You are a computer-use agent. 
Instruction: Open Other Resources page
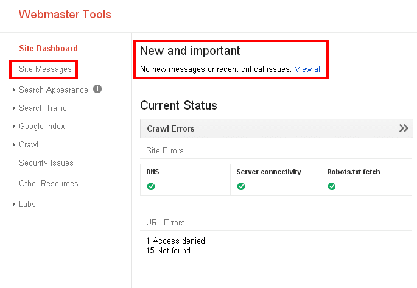tap(49, 183)
